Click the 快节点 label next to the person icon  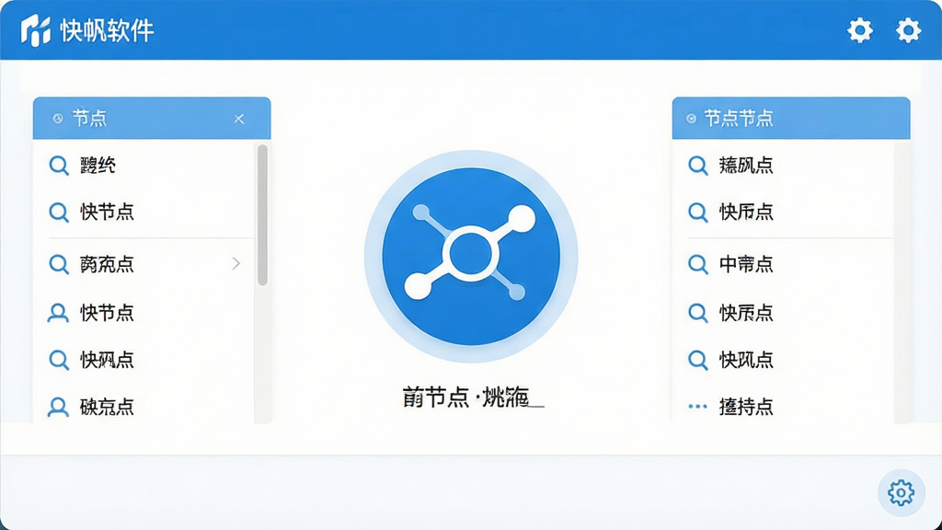pyautogui.click(x=107, y=313)
